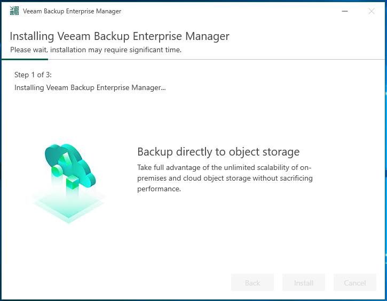Click the "Backup directly to object storage" heading

click(218, 152)
